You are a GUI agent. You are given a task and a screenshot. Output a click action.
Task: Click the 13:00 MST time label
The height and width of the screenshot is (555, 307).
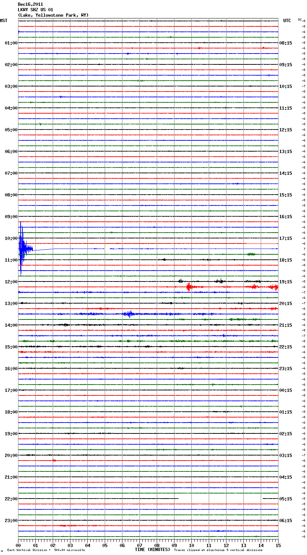tap(11, 304)
